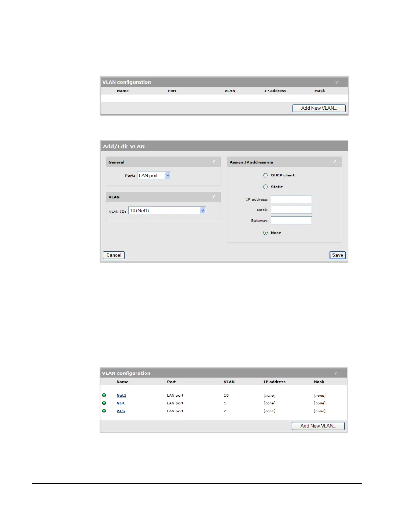
Task: Click LAN port cell in Net1 row
Action: point(175,395)
